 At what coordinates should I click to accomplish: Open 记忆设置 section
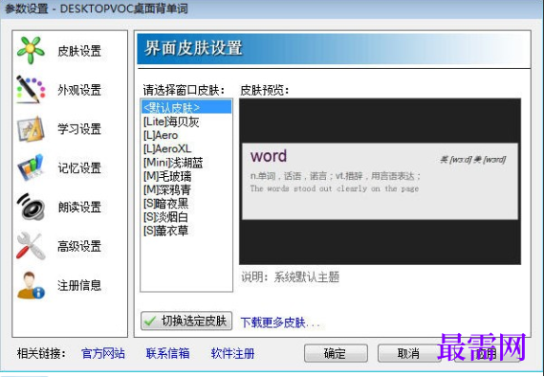79,168
